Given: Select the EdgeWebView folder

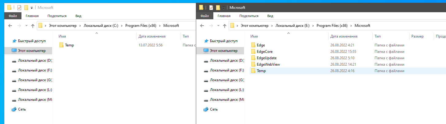Looking at the screenshot, I should [268, 64].
